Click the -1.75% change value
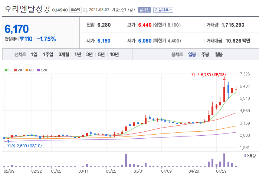The image size is (259, 176). click(x=46, y=39)
